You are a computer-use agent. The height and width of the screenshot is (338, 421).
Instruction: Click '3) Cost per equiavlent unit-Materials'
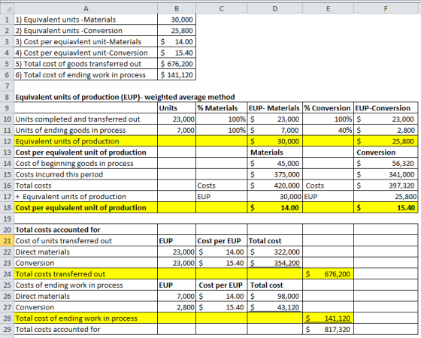pyautogui.click(x=86, y=41)
